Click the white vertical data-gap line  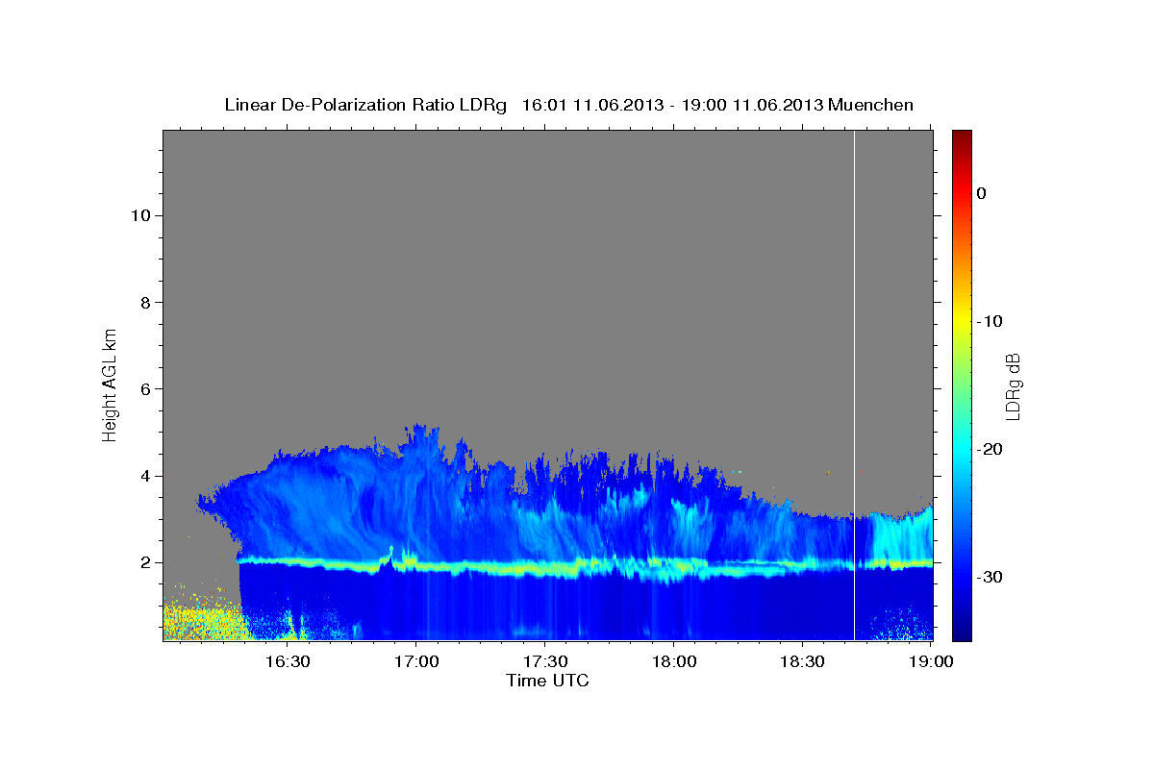click(x=854, y=384)
